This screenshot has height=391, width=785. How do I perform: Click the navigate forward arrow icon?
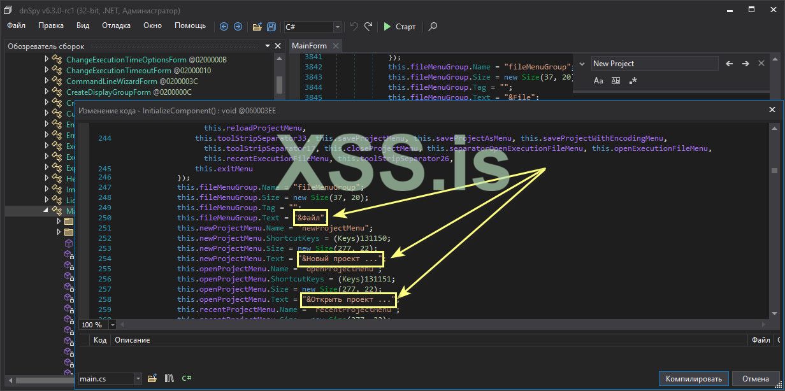(238, 27)
